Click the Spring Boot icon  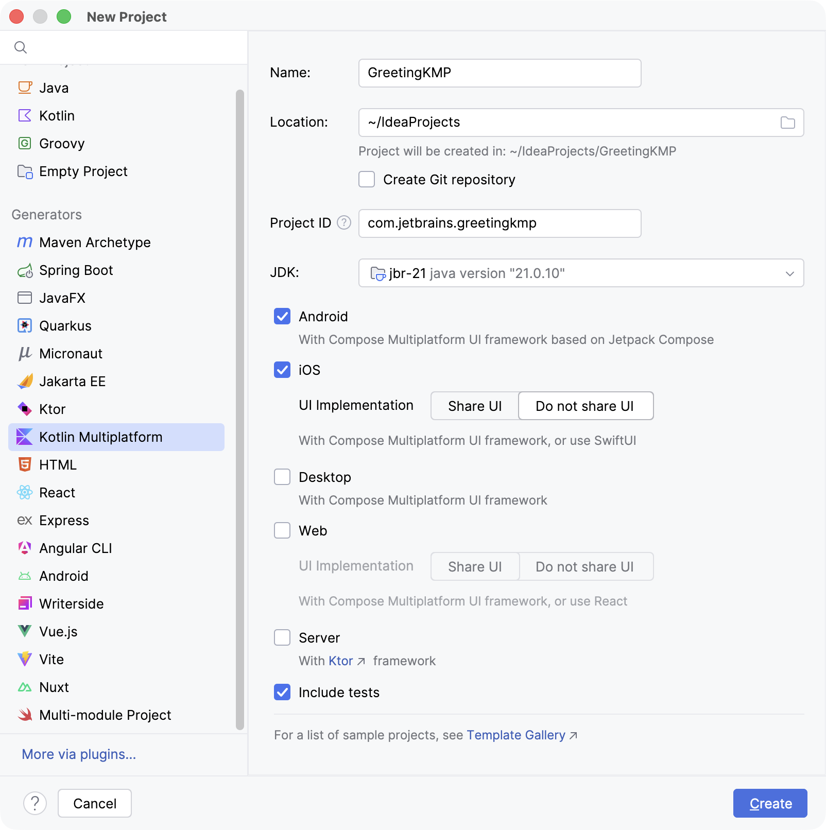tap(25, 270)
